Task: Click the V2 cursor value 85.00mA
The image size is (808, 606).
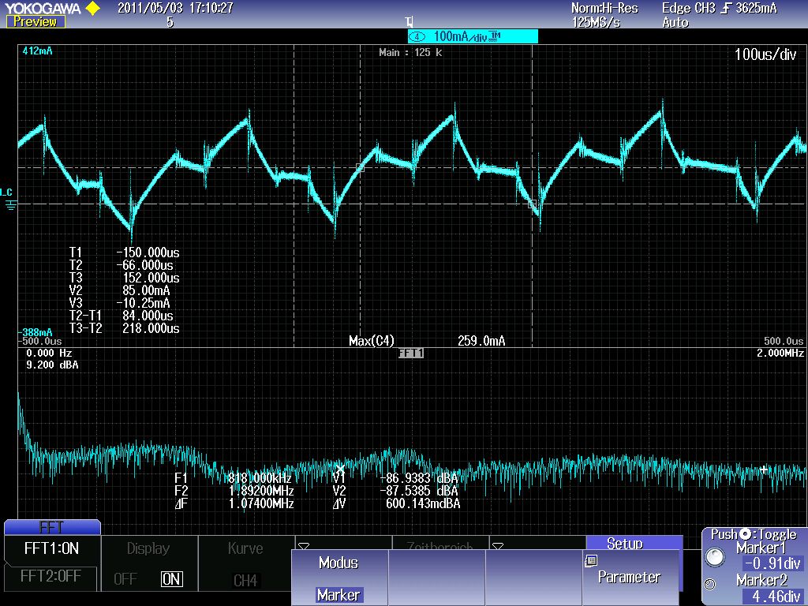Action: point(146,290)
